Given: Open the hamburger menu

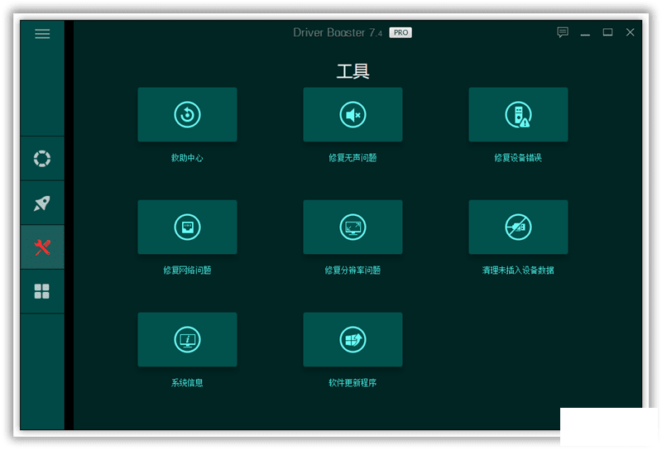Looking at the screenshot, I should point(42,33).
